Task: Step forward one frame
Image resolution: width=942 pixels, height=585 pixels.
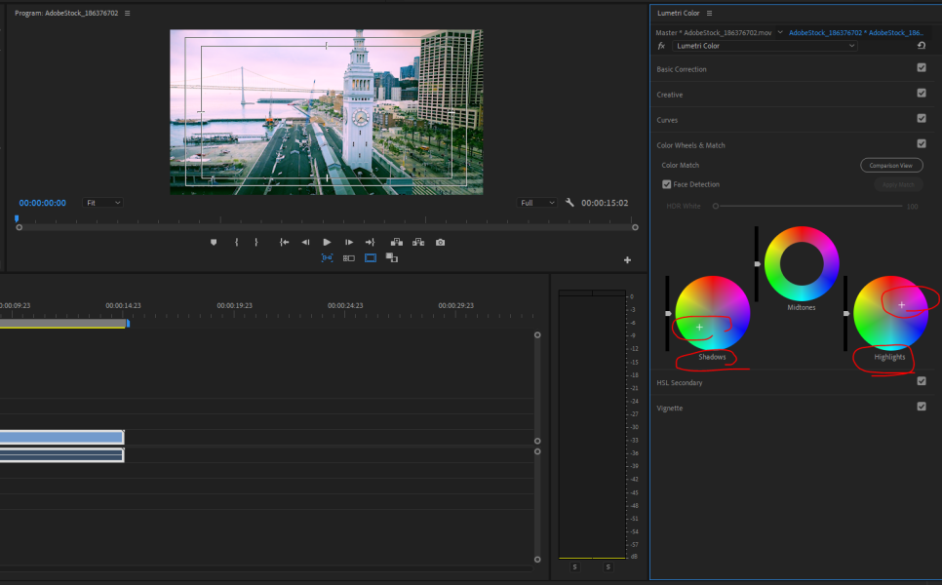Action: pos(349,242)
